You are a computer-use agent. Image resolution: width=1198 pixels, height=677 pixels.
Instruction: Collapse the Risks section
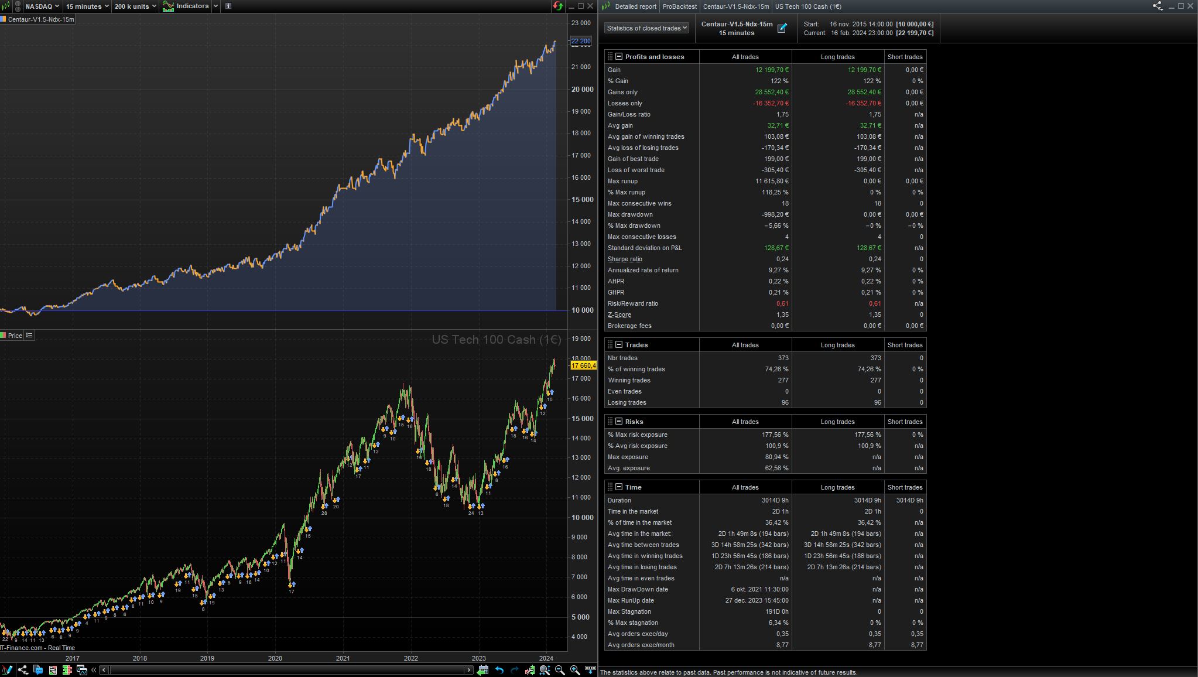(x=618, y=422)
